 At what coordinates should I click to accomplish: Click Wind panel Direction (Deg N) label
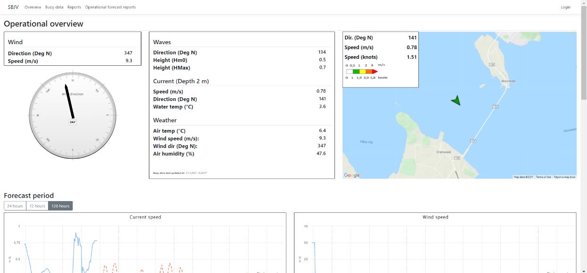tap(30, 53)
